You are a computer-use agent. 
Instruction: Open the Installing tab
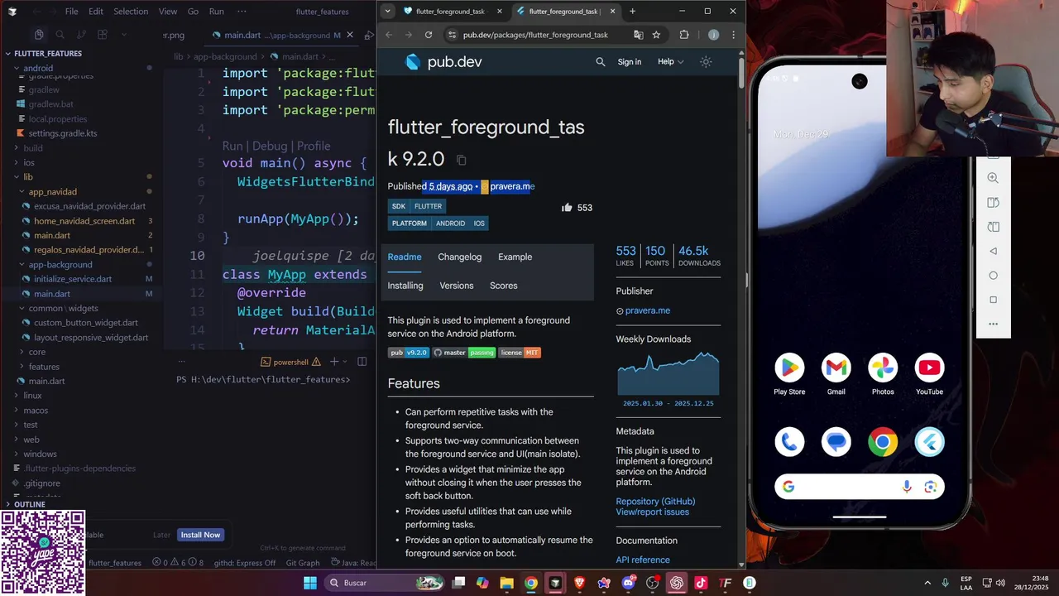405,286
